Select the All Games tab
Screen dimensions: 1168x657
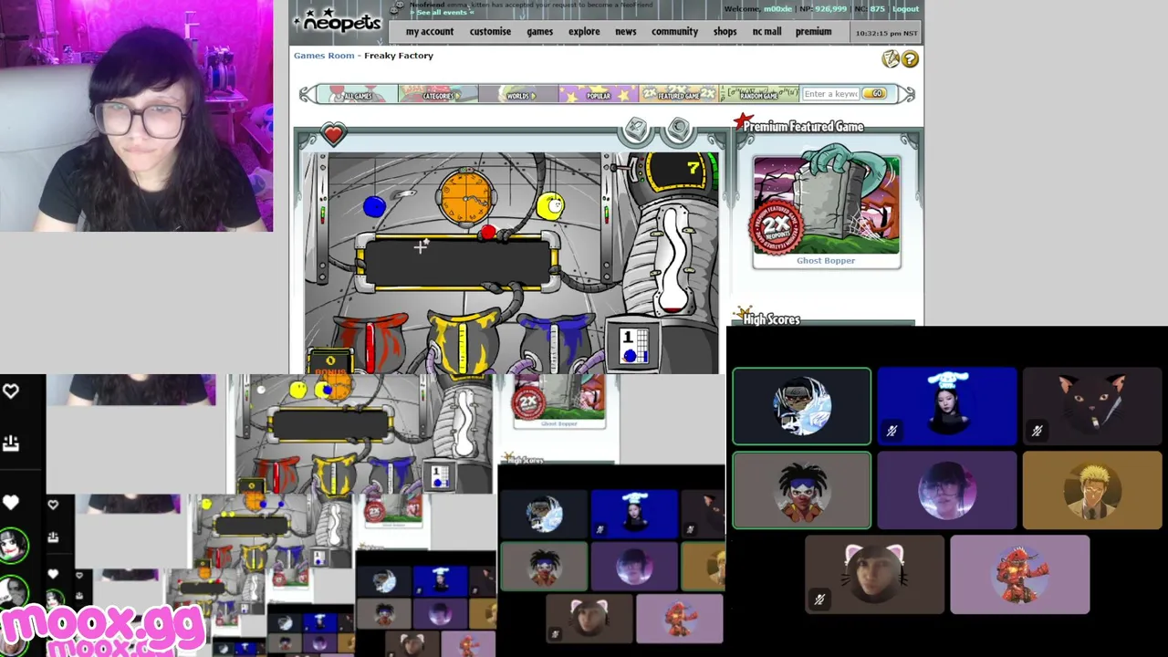(358, 94)
